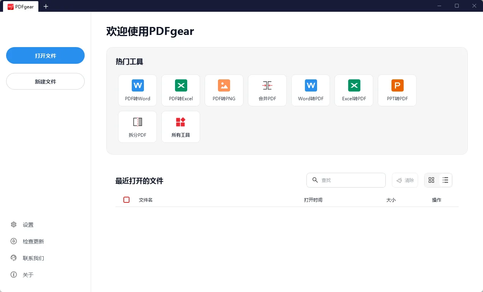Viewport: 483px width, 292px height.
Task: Click the 联系我们 headset icon
Action: point(14,258)
